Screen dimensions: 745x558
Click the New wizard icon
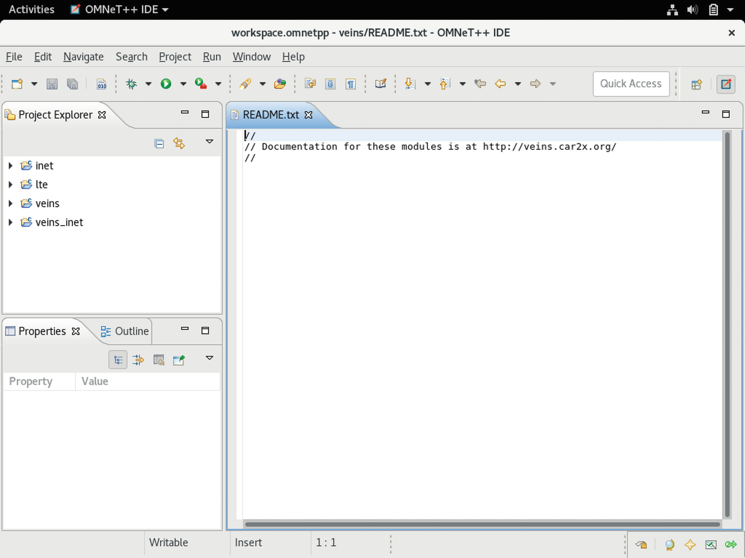tap(17, 83)
